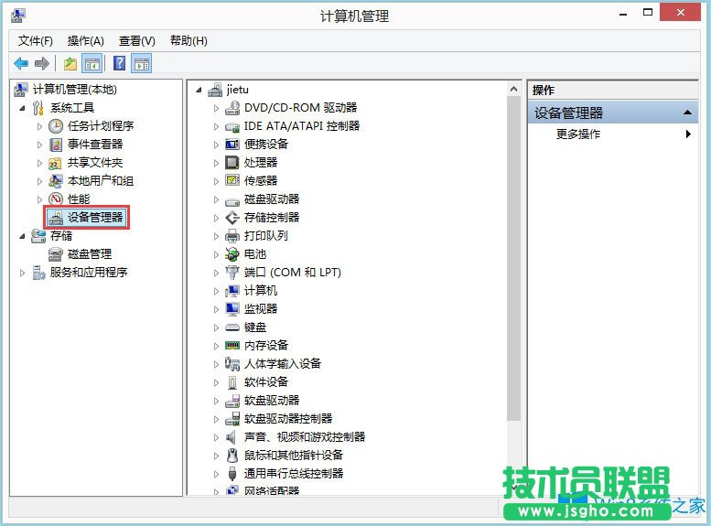The height and width of the screenshot is (526, 711).
Task: Click the Back arrow toolbar icon
Action: (x=21, y=63)
